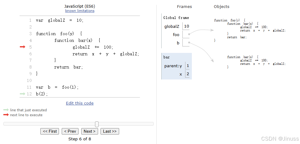Click red arrow icon in legend
This screenshot has height=144, width=300.
click(6, 115)
